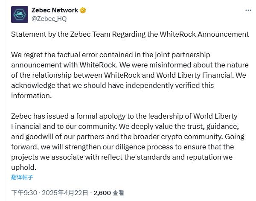
Task: Click the Zebec Network display name
Action: pyautogui.click(x=55, y=10)
